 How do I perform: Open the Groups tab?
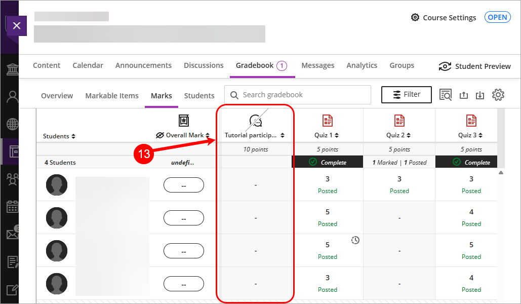point(402,65)
